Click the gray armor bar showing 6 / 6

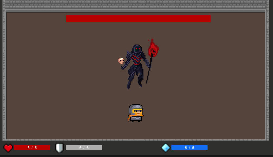point(84,148)
